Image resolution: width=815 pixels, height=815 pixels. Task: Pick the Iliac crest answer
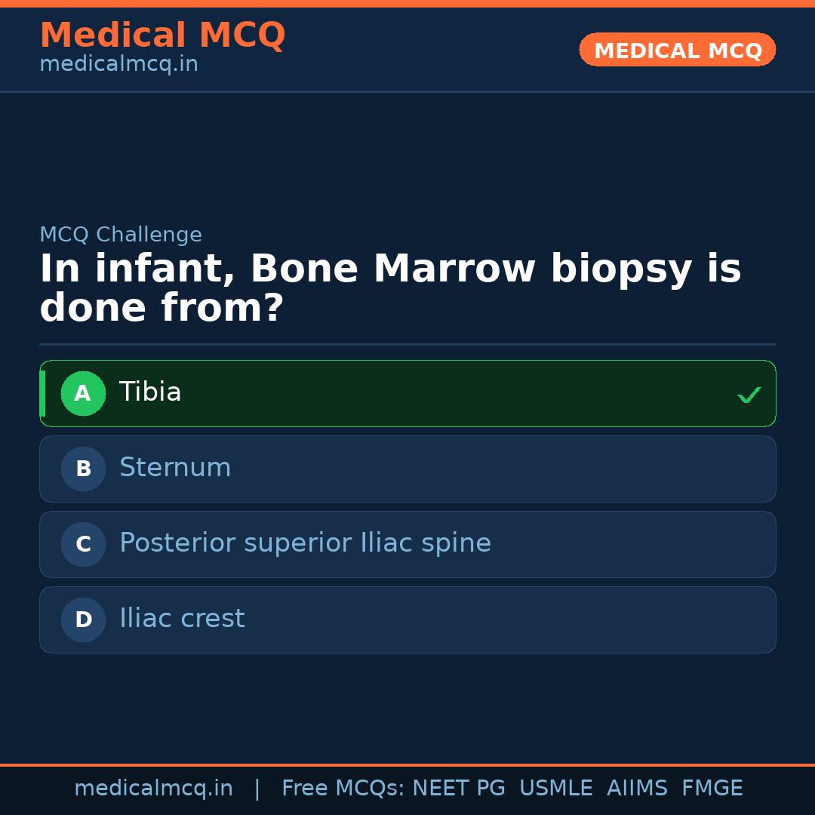click(182, 619)
